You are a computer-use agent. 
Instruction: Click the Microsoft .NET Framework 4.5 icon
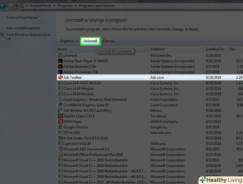point(60,149)
